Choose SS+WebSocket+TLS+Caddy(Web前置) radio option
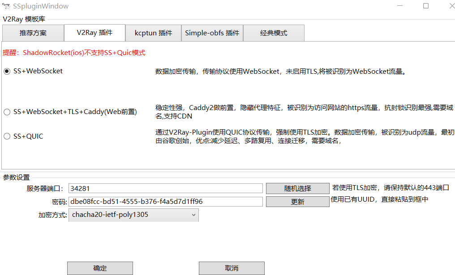This screenshot has width=455, height=275. coord(7,112)
